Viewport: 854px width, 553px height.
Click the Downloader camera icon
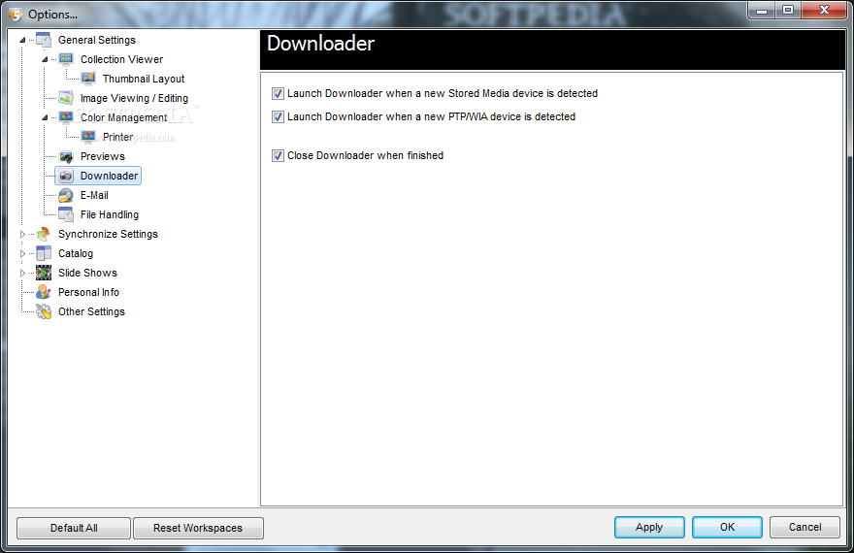click(x=66, y=176)
